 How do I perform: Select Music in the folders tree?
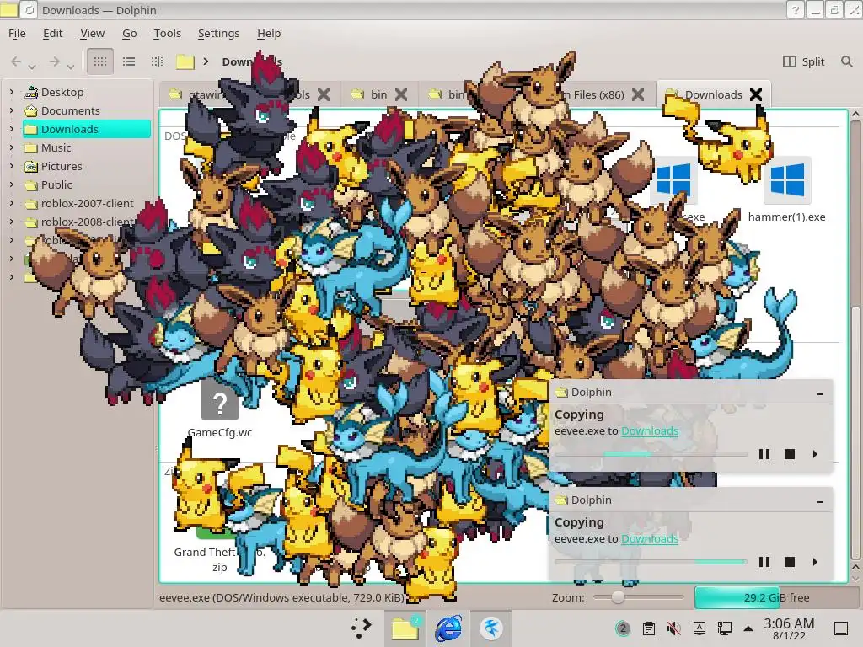pos(56,147)
